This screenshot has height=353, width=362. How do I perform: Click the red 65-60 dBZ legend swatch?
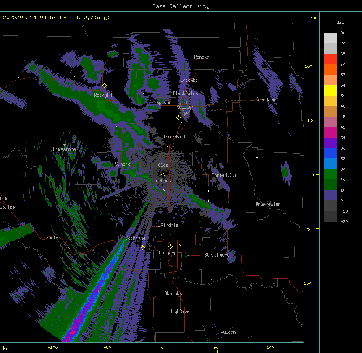point(330,59)
